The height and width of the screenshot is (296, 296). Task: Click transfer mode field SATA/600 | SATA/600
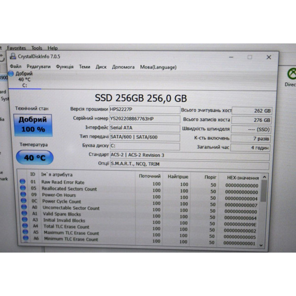145,137
